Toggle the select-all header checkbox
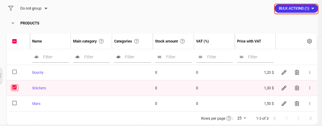This screenshot has width=322, height=126. click(14, 41)
